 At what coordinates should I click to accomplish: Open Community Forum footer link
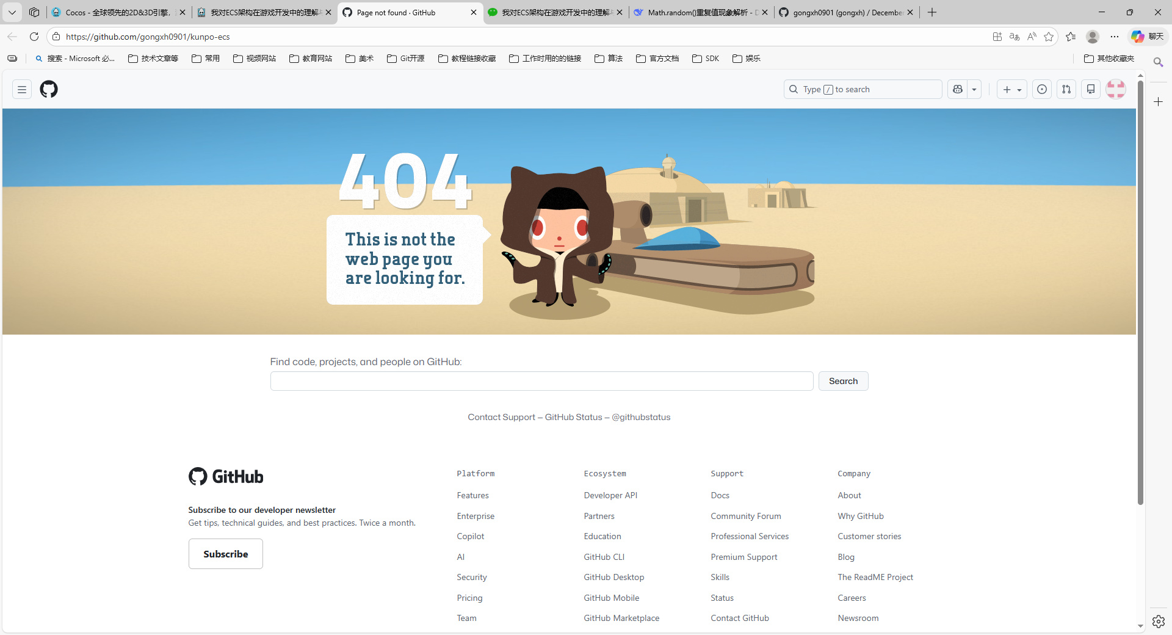(745, 517)
